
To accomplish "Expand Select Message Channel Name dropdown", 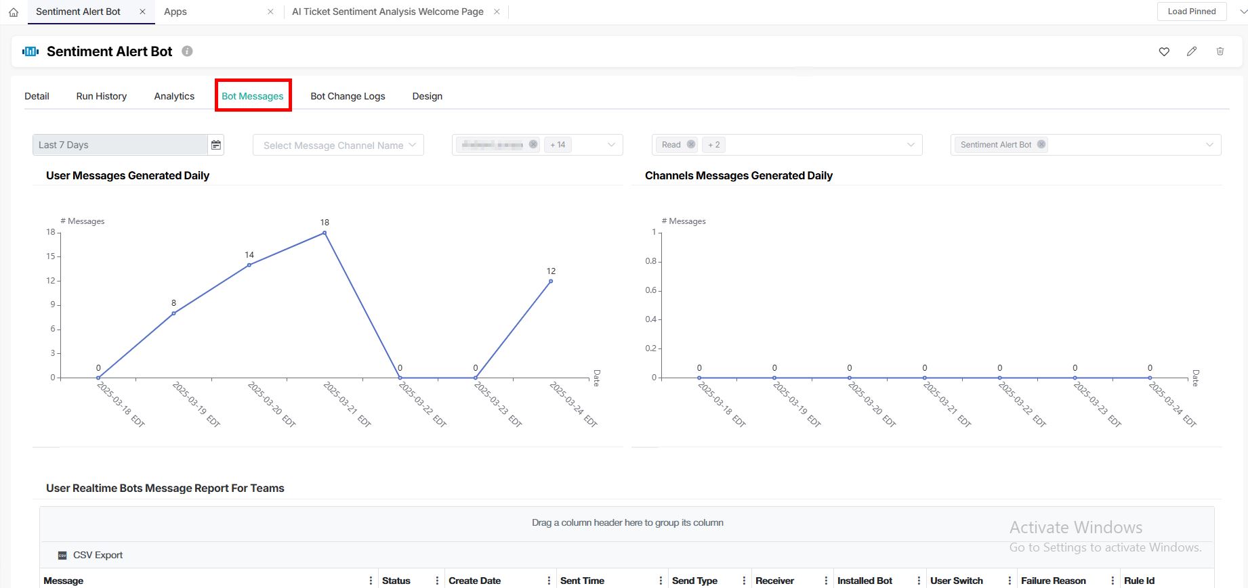I will 412,145.
